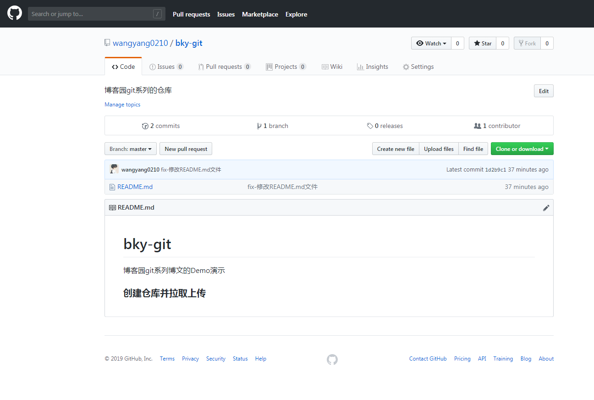The image size is (594, 400).
Task: Focus the Search or jump to field
Action: click(97, 14)
